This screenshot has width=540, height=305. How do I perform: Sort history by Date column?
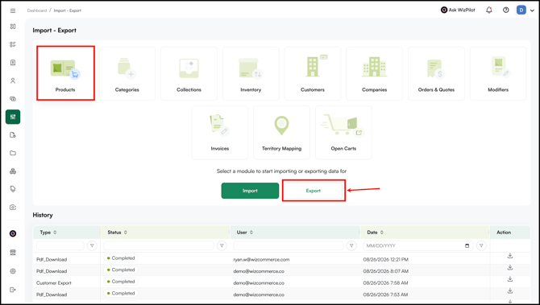(x=381, y=233)
